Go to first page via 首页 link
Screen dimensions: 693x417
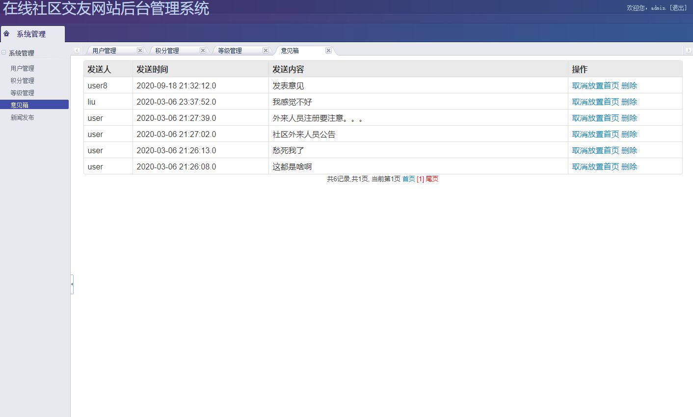408,179
